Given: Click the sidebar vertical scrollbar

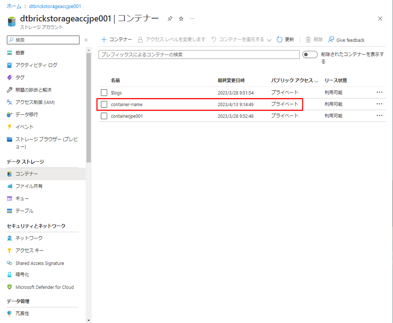Looking at the screenshot, I should click(x=89, y=107).
